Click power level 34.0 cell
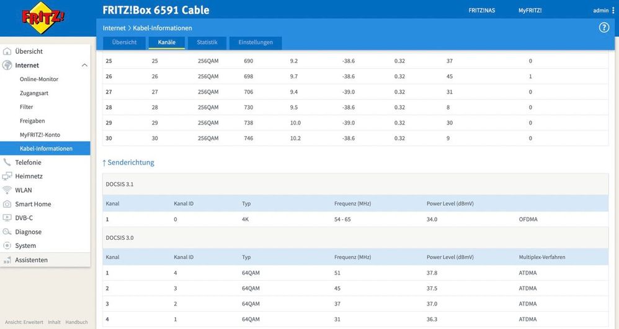The height and width of the screenshot is (329, 619). [432, 219]
